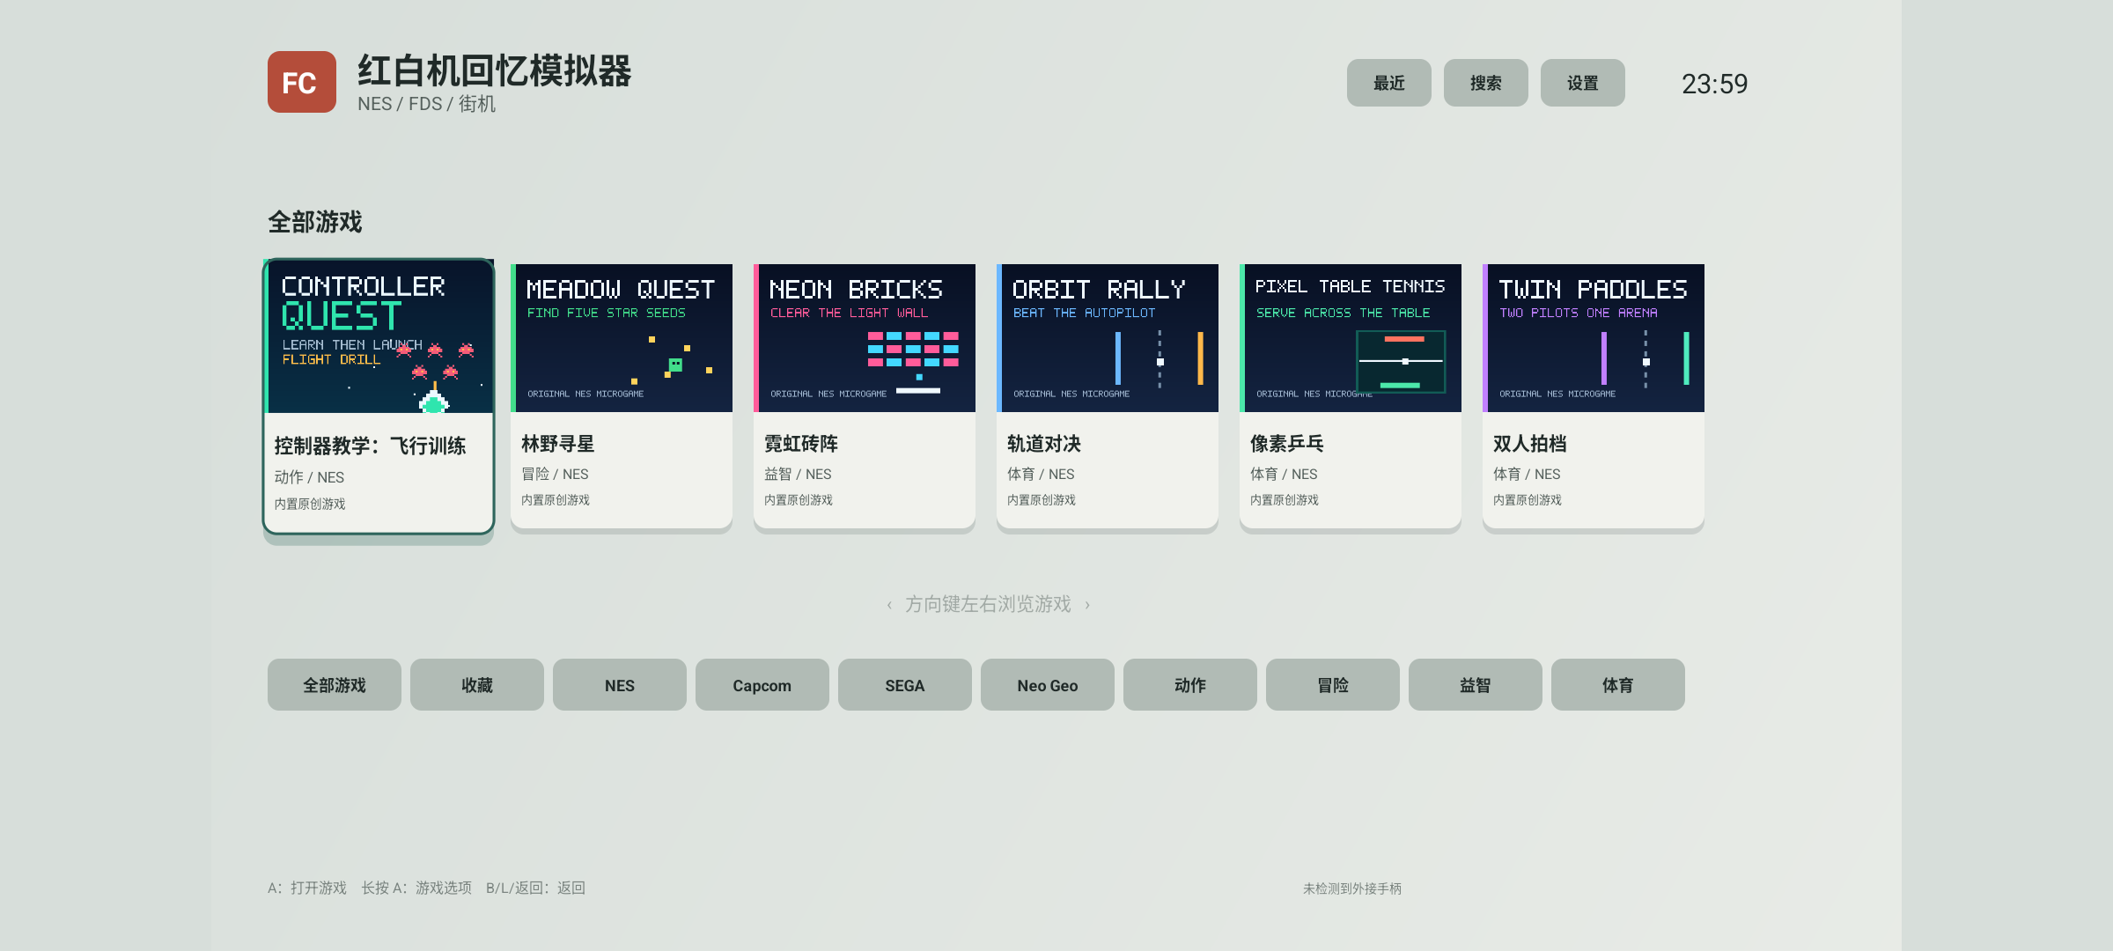The image size is (2113, 951).
Task: Filter games by the NES tab
Action: pyautogui.click(x=620, y=685)
